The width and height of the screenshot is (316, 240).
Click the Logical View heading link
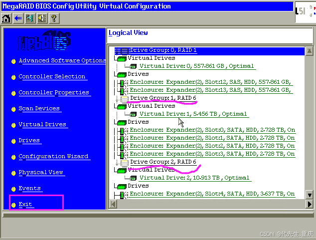point(128,33)
